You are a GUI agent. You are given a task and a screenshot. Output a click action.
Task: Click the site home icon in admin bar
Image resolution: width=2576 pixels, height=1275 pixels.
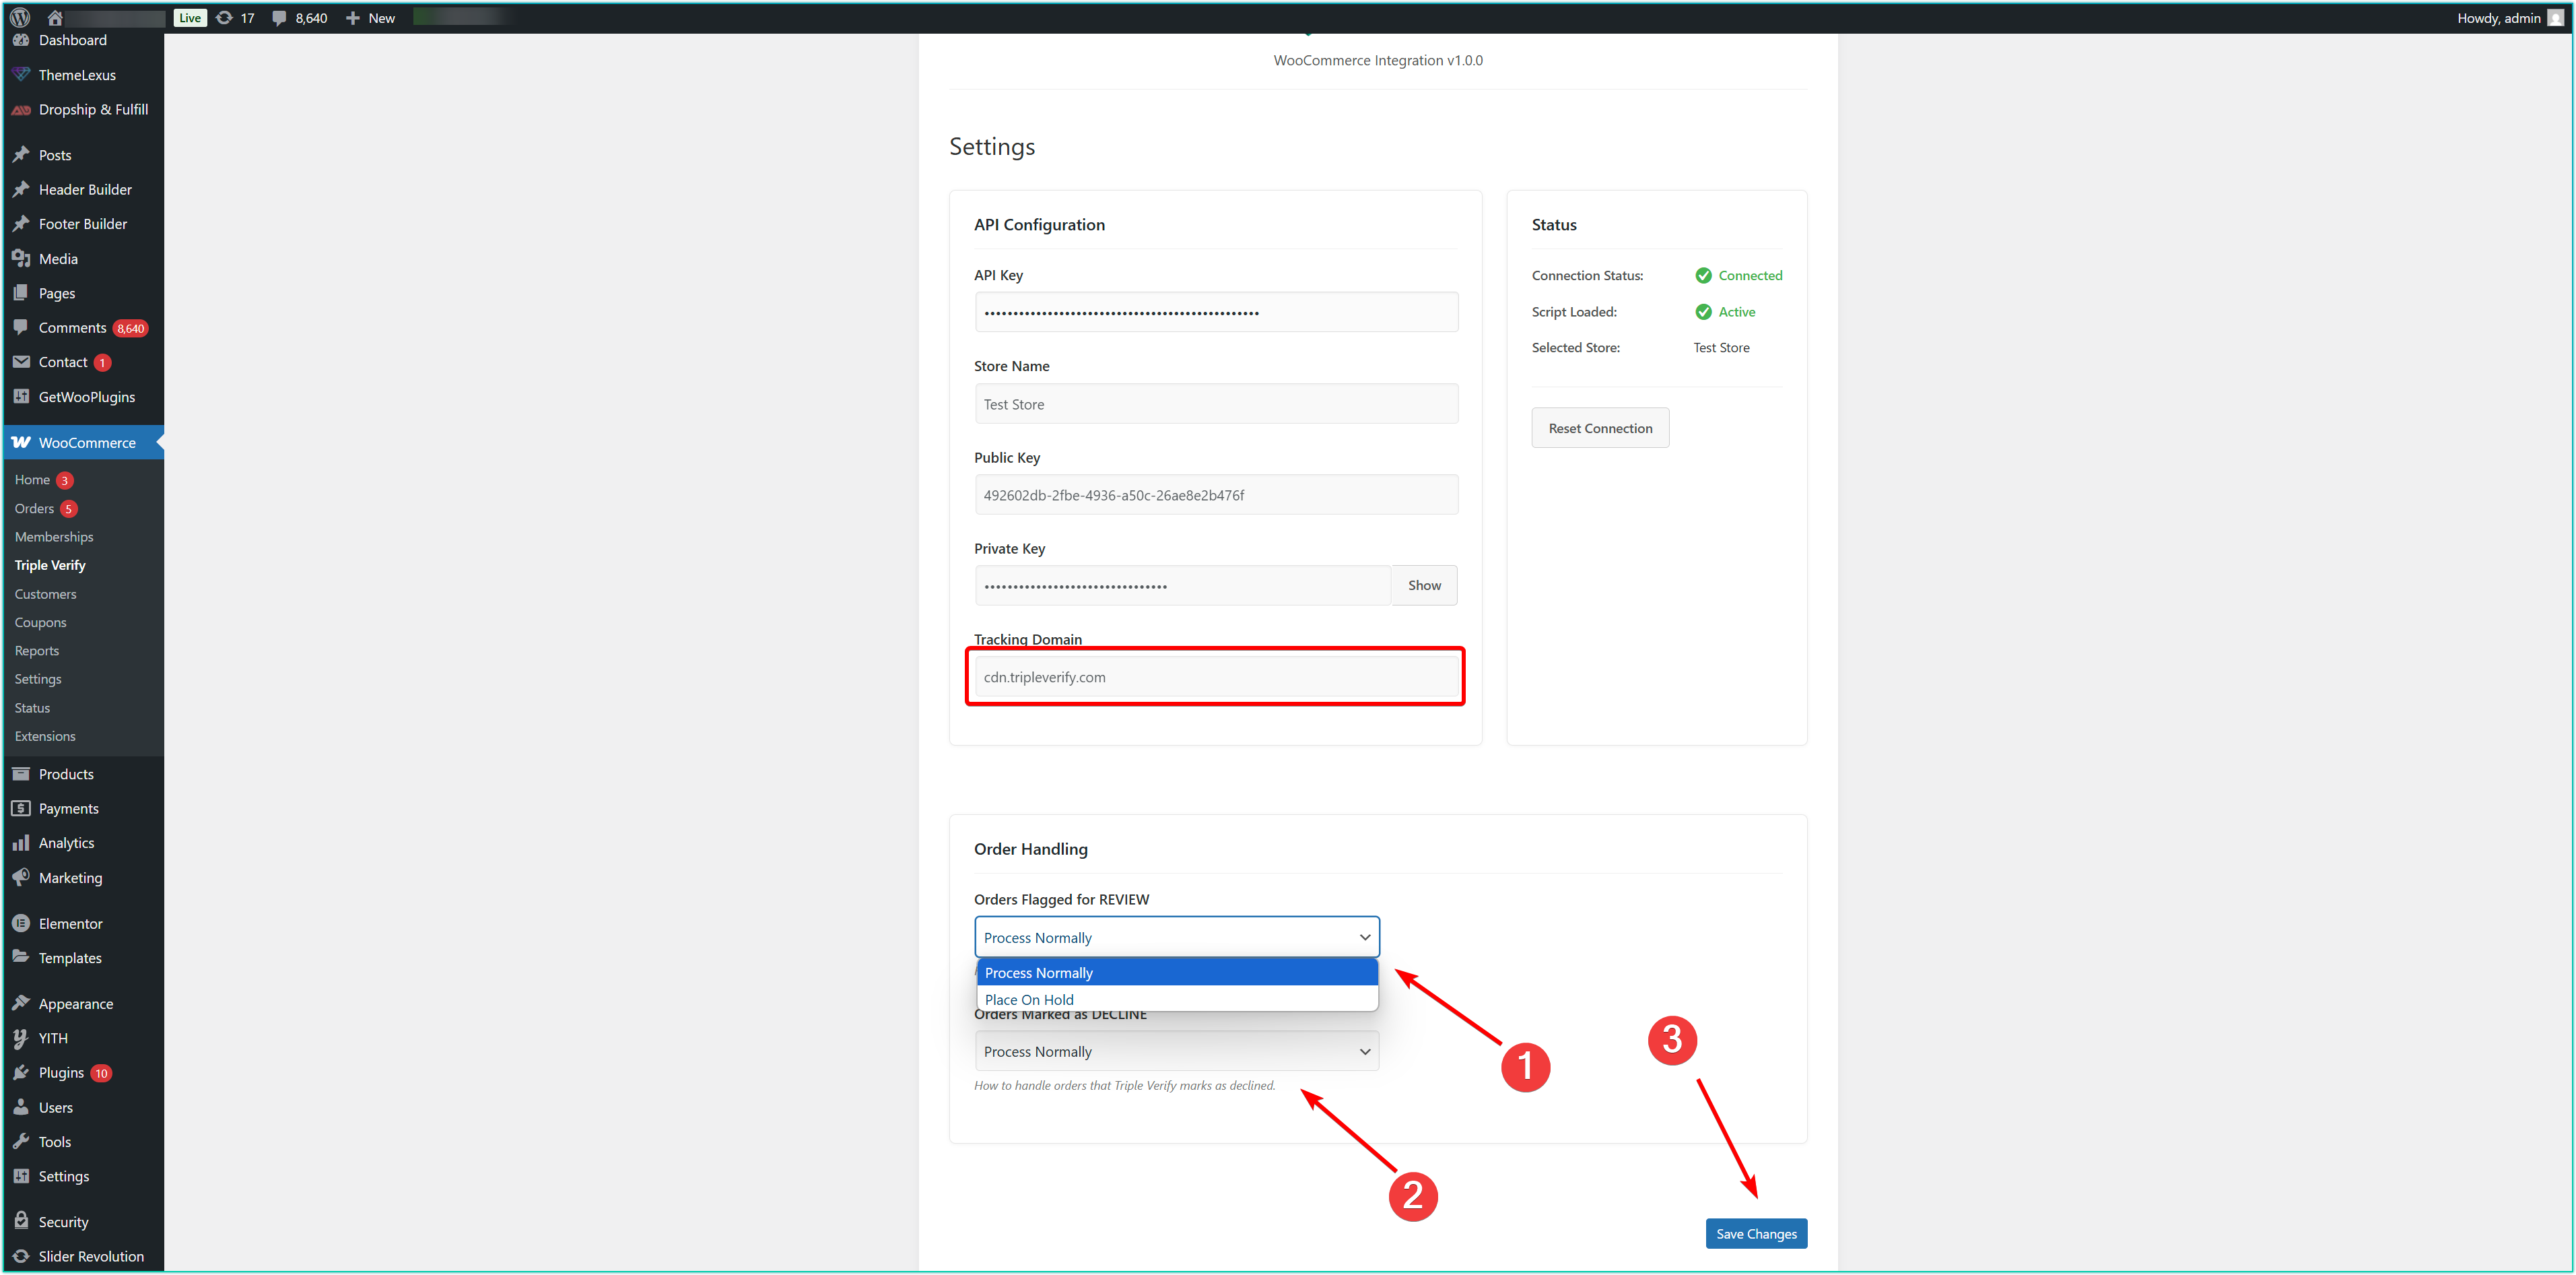coord(55,17)
